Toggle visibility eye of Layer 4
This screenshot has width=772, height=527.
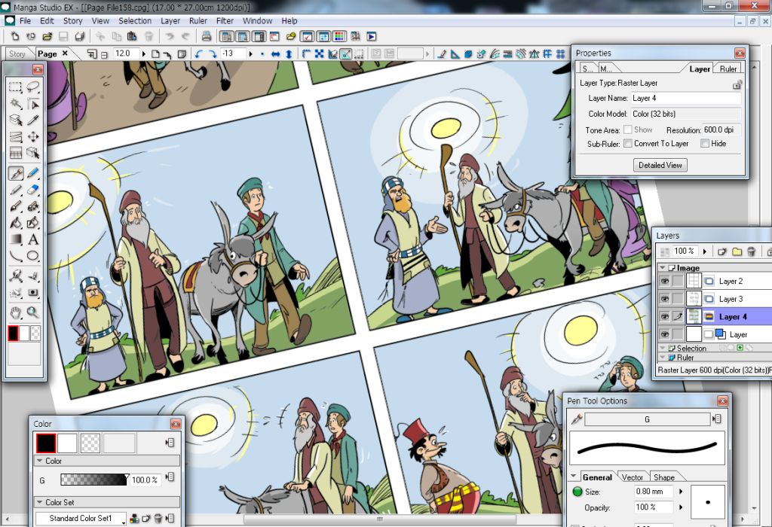[x=665, y=317]
